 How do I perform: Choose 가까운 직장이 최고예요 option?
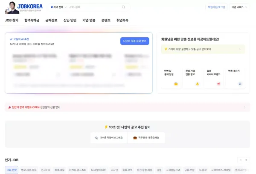(x=109, y=138)
